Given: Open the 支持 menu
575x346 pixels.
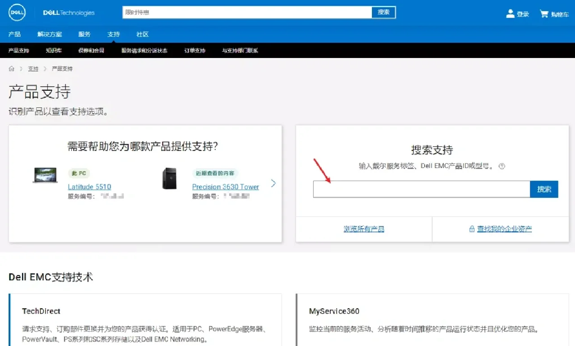Looking at the screenshot, I should [114, 34].
